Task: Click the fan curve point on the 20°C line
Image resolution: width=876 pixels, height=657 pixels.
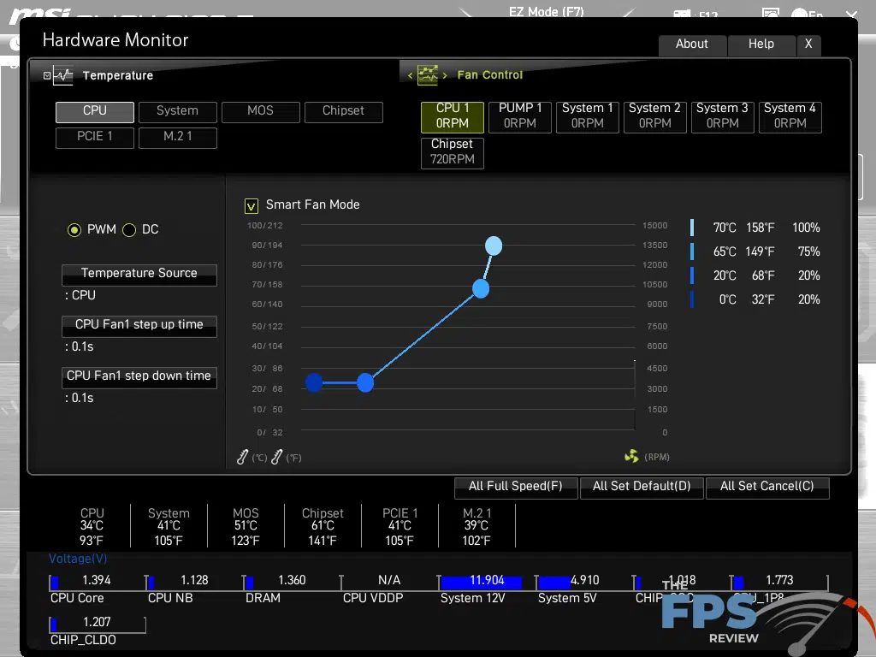Action: (x=364, y=382)
